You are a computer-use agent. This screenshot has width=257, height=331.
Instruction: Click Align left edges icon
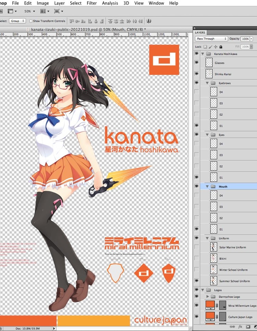(90, 21)
